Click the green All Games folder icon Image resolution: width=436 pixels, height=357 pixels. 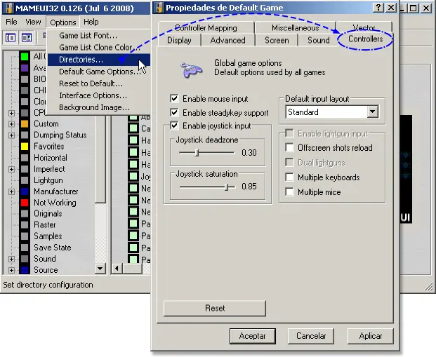click(25, 56)
